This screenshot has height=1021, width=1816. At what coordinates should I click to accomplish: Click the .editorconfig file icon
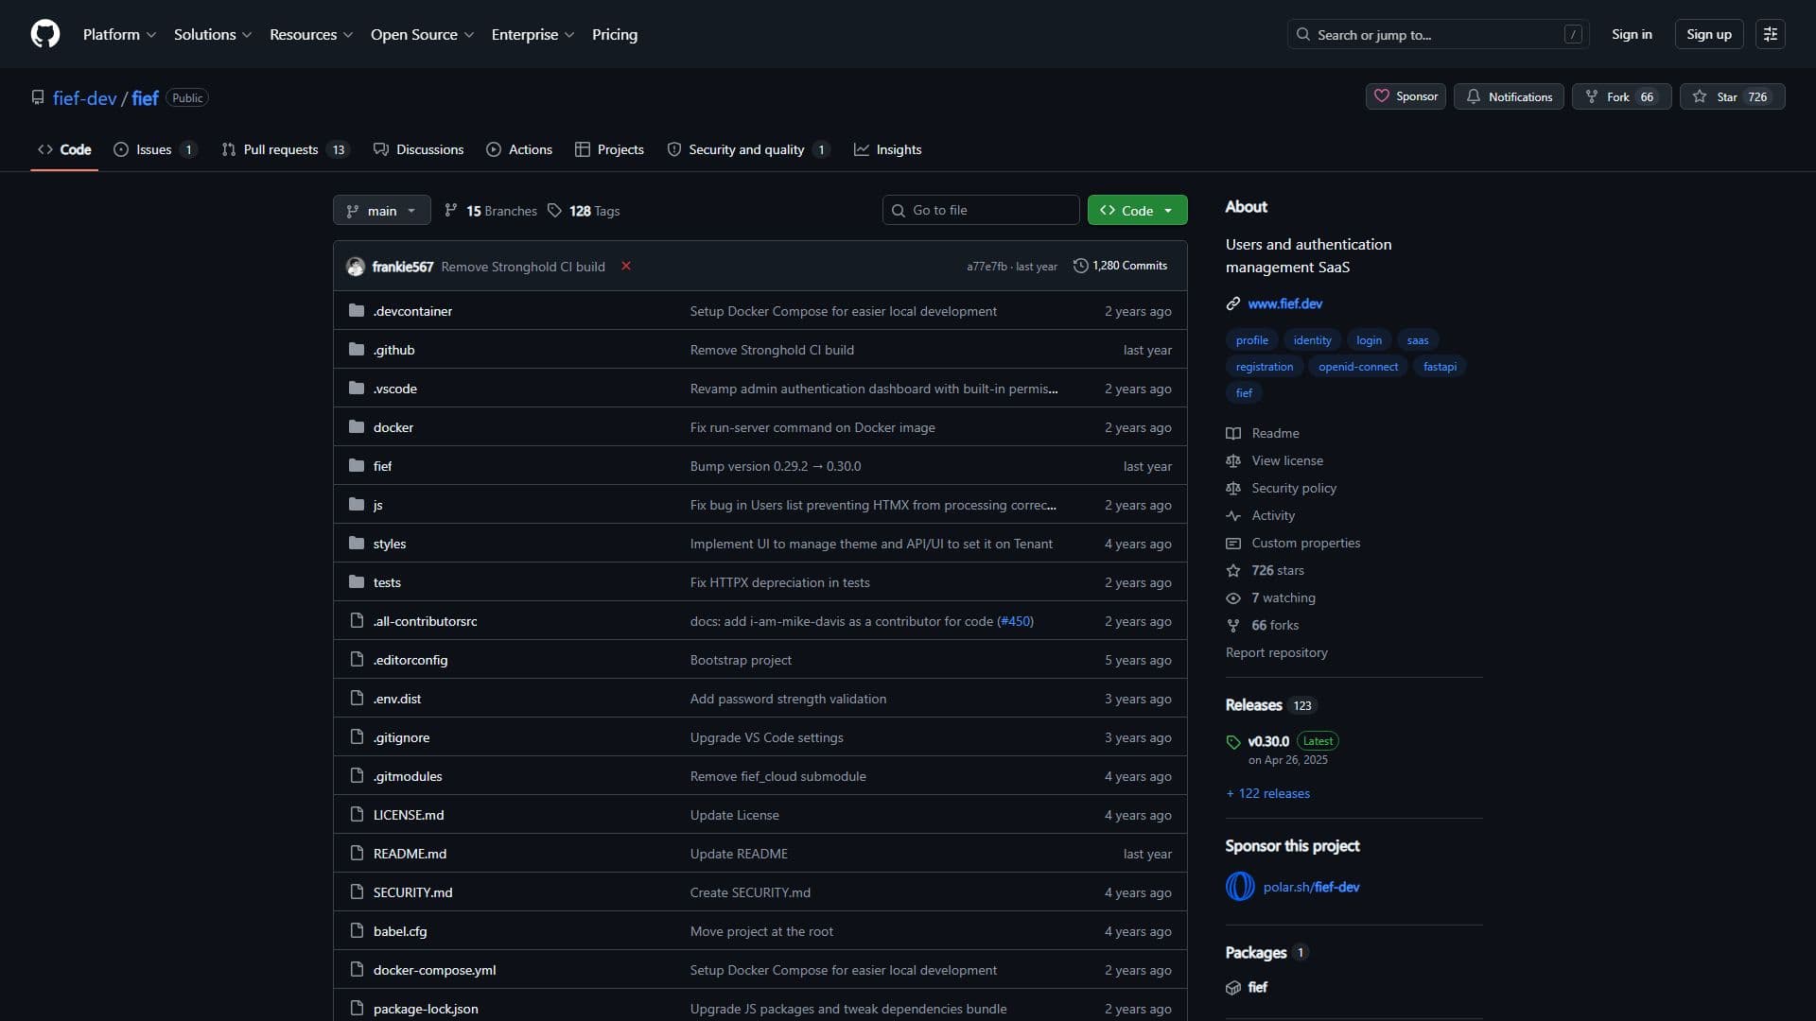coord(357,660)
